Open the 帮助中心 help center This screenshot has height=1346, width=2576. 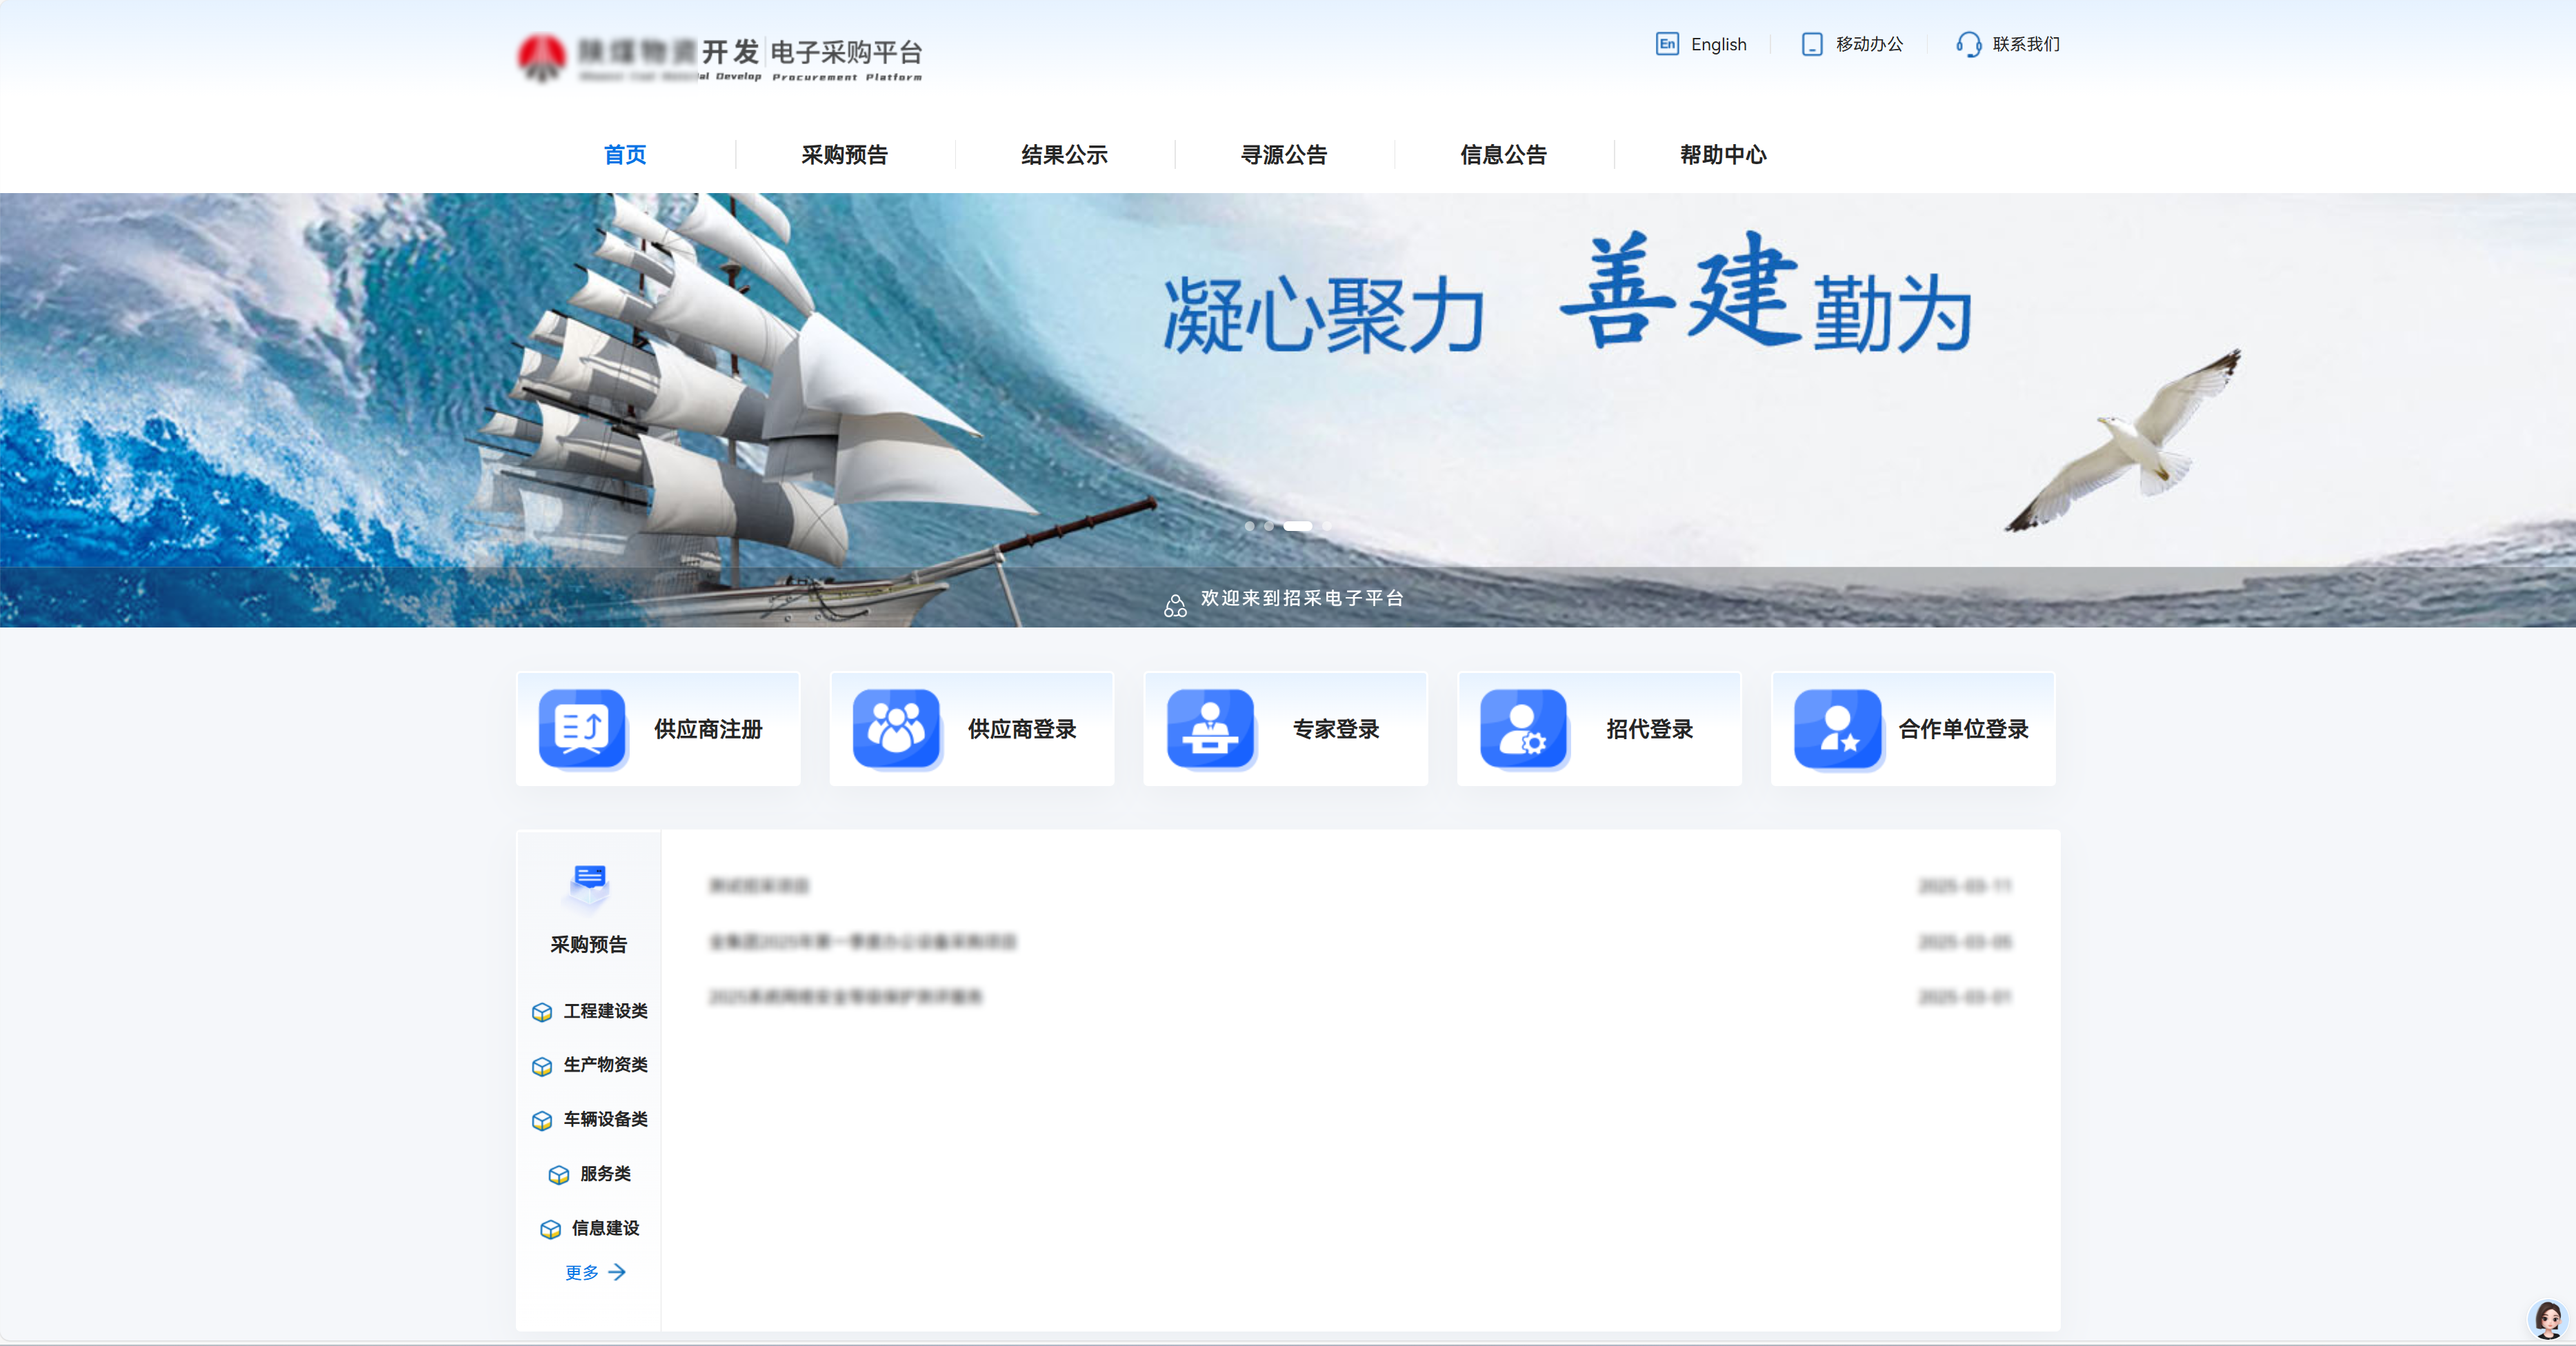tap(1723, 155)
